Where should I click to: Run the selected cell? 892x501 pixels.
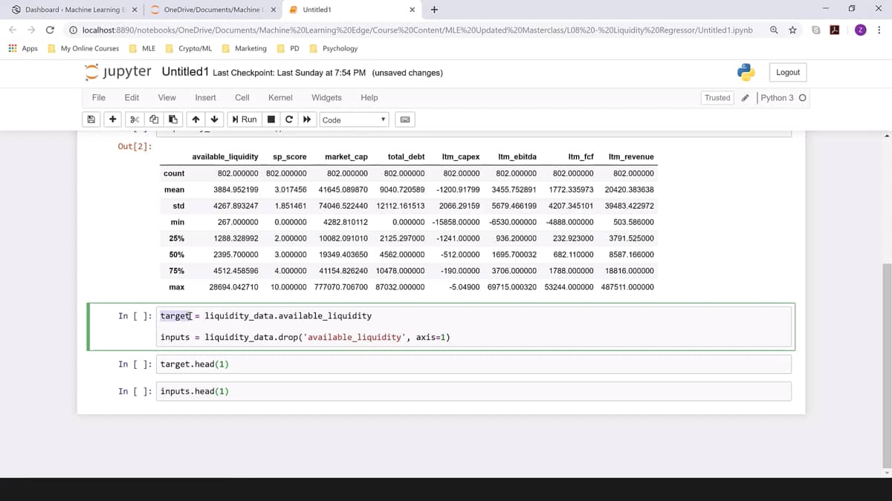pyautogui.click(x=244, y=119)
